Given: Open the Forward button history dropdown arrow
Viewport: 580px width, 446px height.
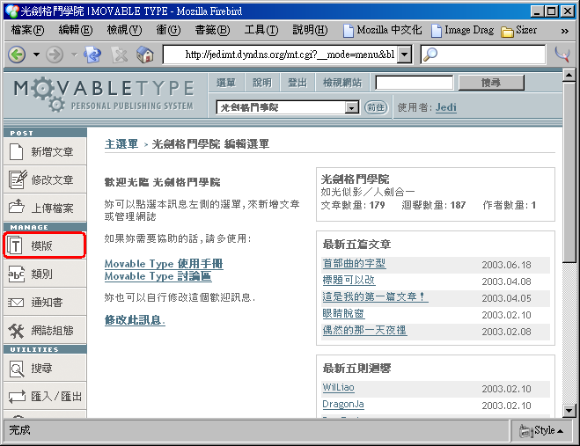Looking at the screenshot, I should [x=74, y=55].
